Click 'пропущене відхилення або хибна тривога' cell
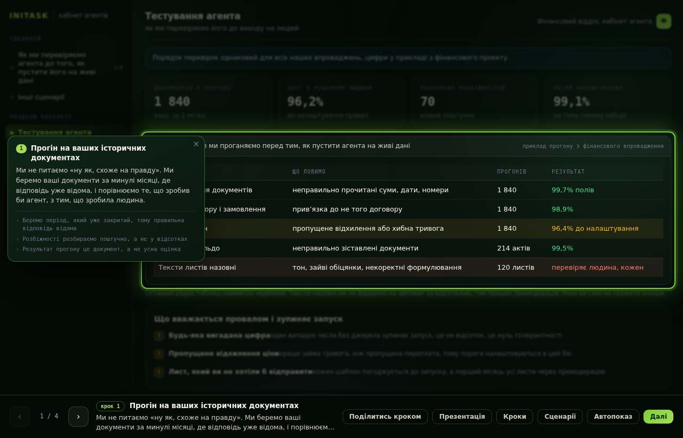This screenshot has width=683, height=438. tap(368, 229)
